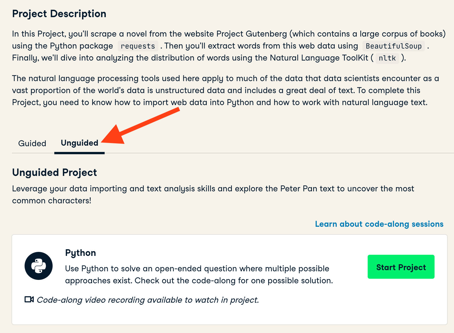
Task: Click the requests code snippet
Action: (138, 46)
